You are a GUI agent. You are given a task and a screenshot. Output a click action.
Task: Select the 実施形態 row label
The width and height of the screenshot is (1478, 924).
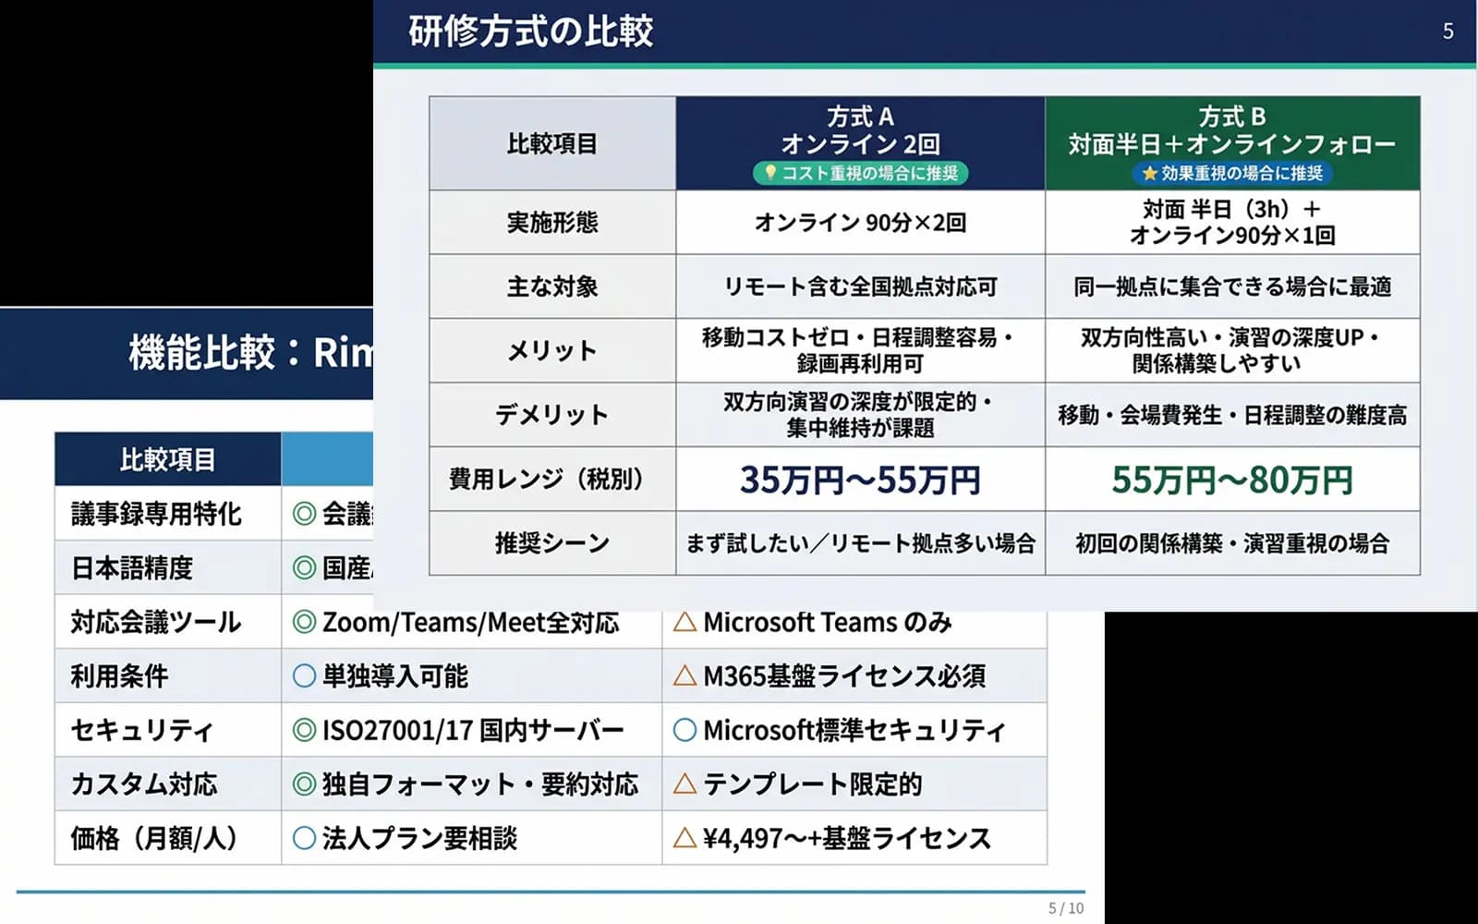(x=552, y=223)
